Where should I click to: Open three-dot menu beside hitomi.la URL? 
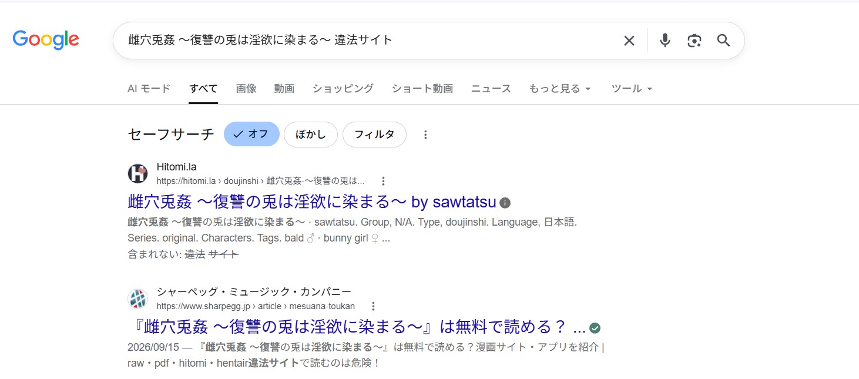coord(384,181)
